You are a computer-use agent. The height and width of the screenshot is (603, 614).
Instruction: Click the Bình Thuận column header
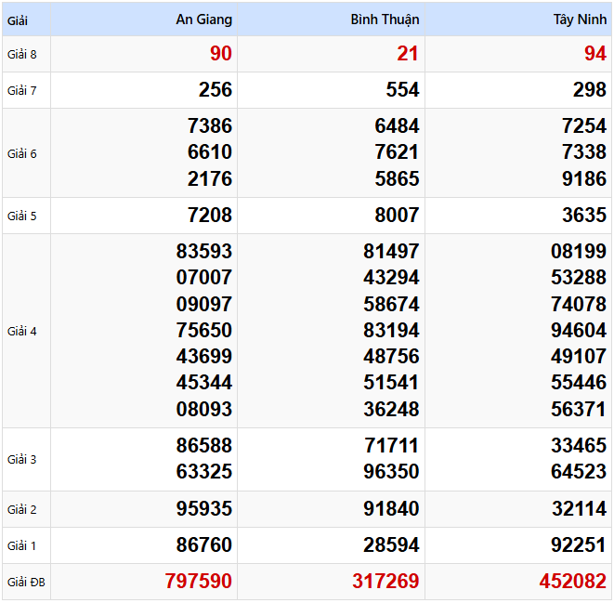[x=385, y=20]
